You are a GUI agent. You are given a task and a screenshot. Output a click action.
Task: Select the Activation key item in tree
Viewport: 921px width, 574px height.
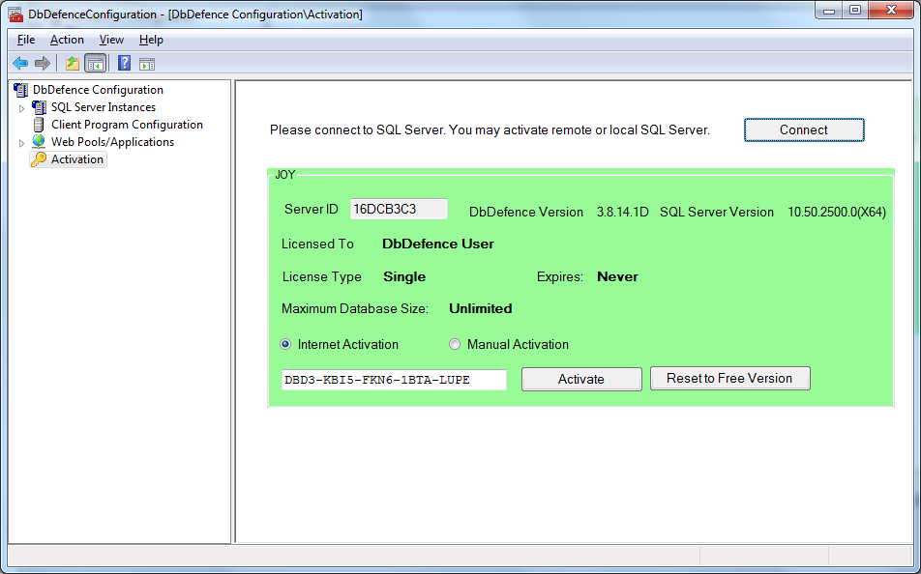coord(76,159)
